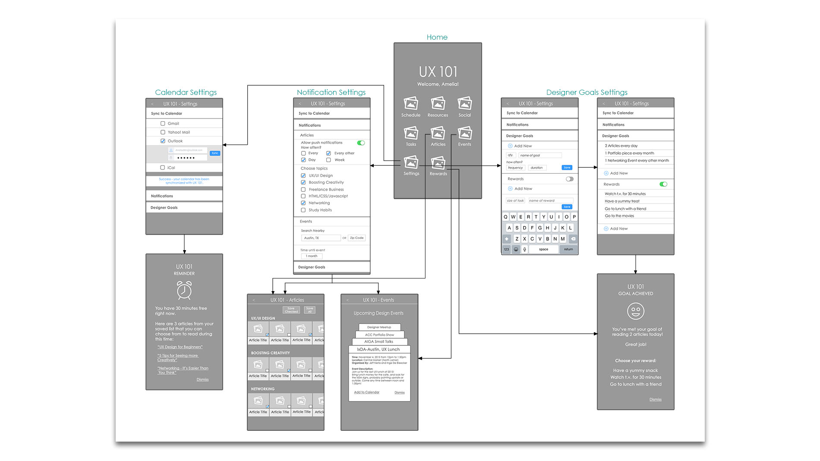Image resolution: width=820 pixels, height=461 pixels.
Task: Check the Study Habits topic
Action: pos(303,210)
